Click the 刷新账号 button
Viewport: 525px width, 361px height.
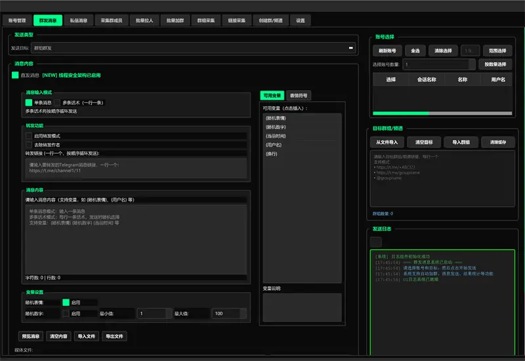pos(387,51)
